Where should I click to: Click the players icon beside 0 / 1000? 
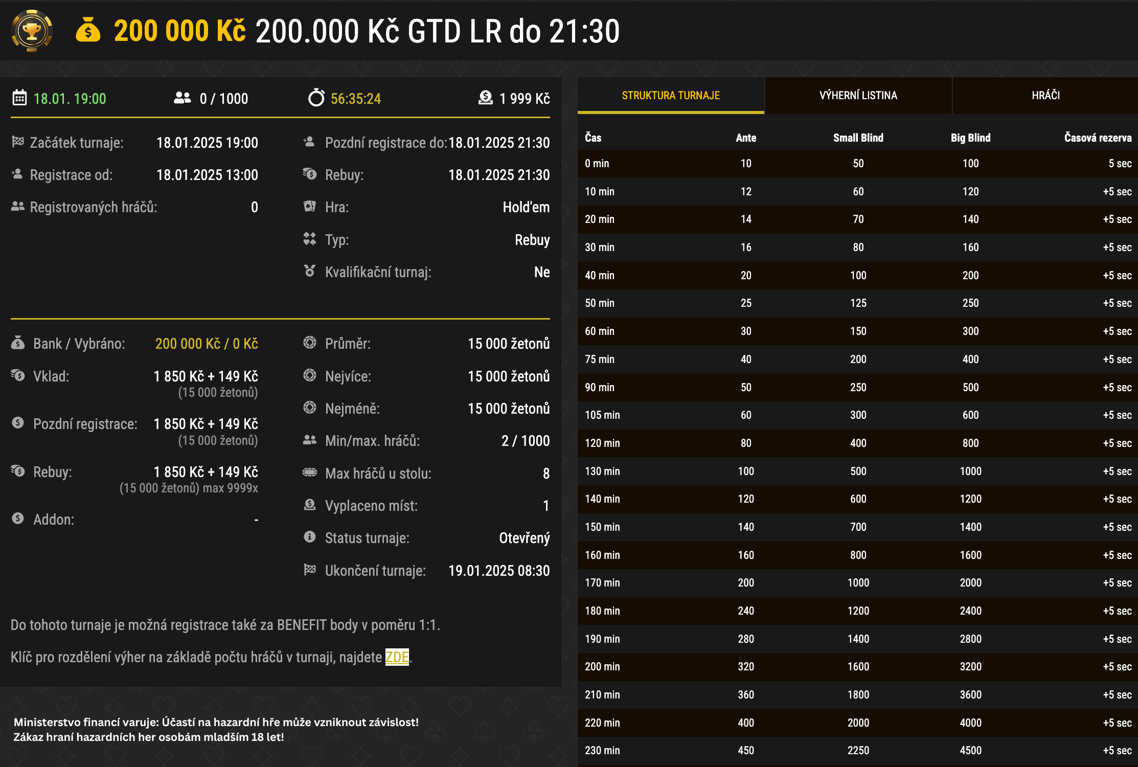point(182,98)
